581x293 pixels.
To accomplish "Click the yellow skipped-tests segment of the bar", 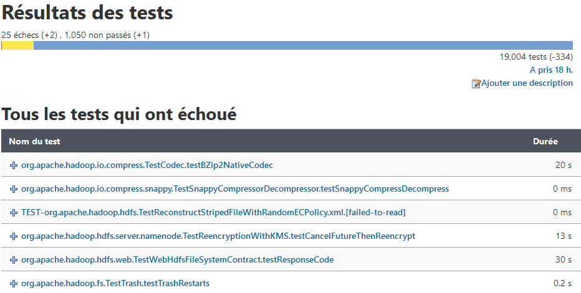I will tap(18, 45).
